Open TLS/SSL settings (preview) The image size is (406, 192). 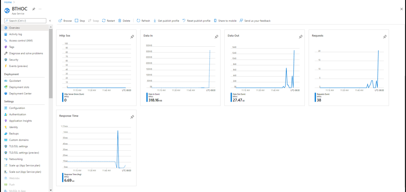(24, 153)
